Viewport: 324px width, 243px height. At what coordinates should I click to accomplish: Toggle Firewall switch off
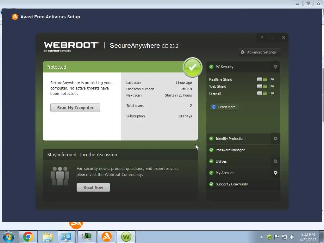(262, 93)
